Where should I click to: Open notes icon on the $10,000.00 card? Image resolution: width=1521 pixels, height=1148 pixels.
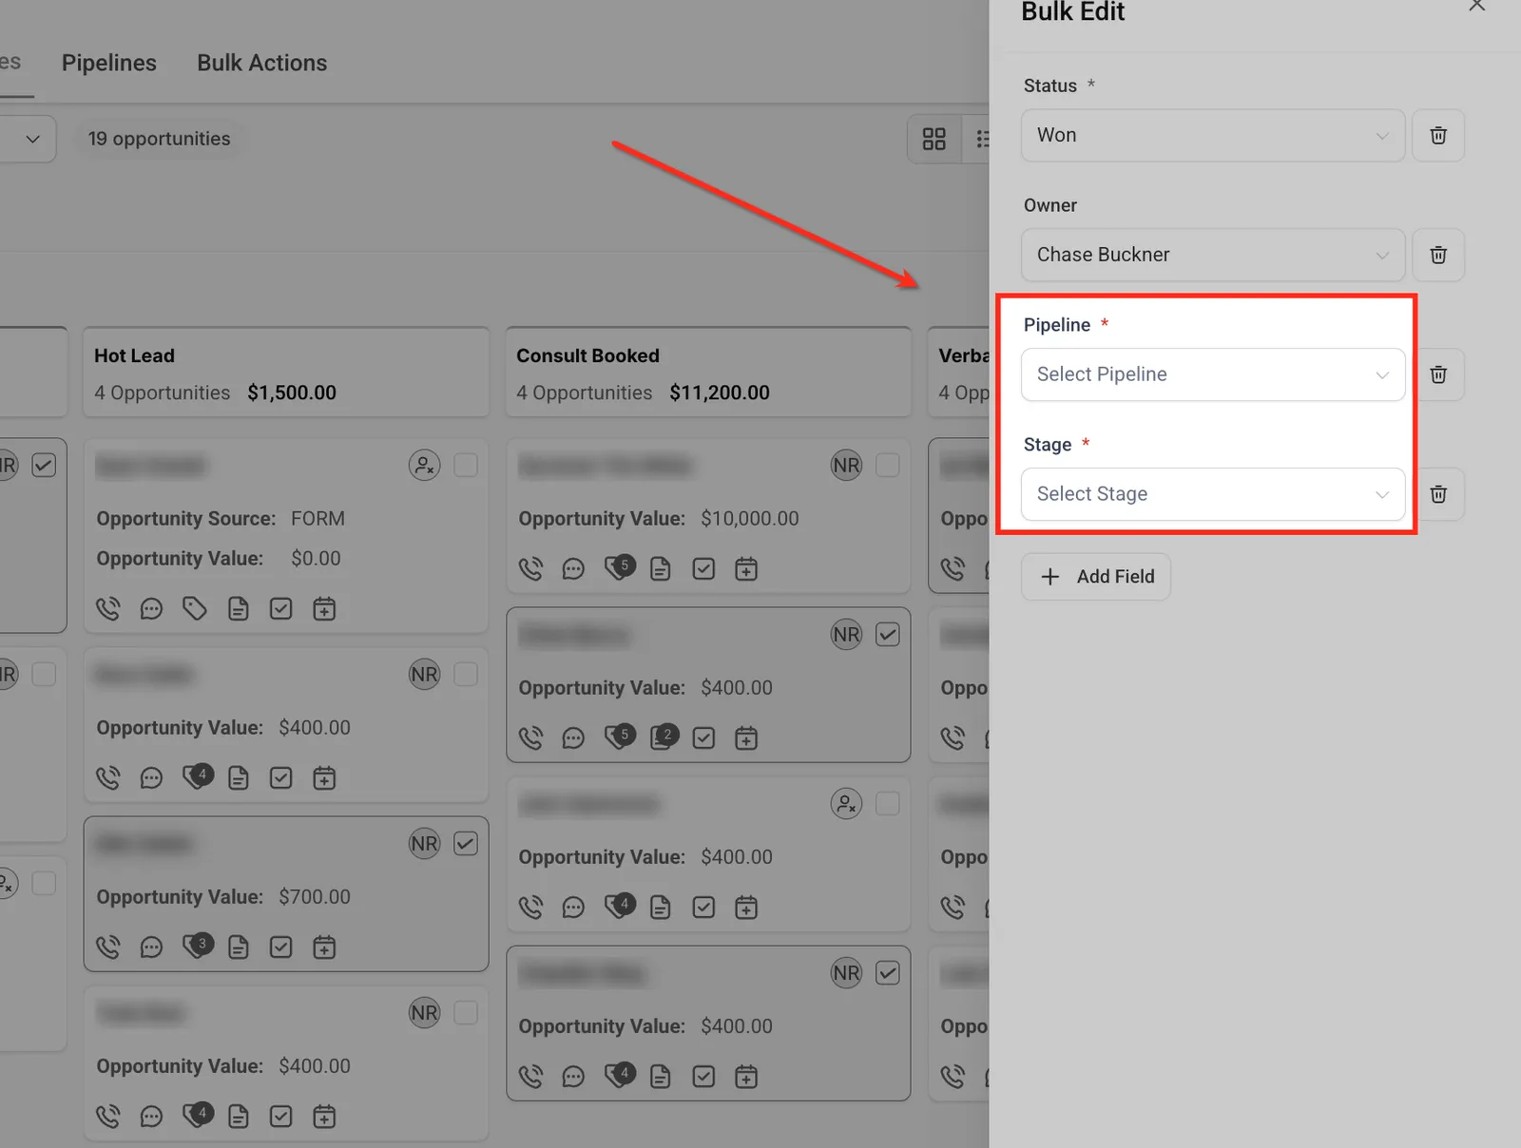[660, 569]
